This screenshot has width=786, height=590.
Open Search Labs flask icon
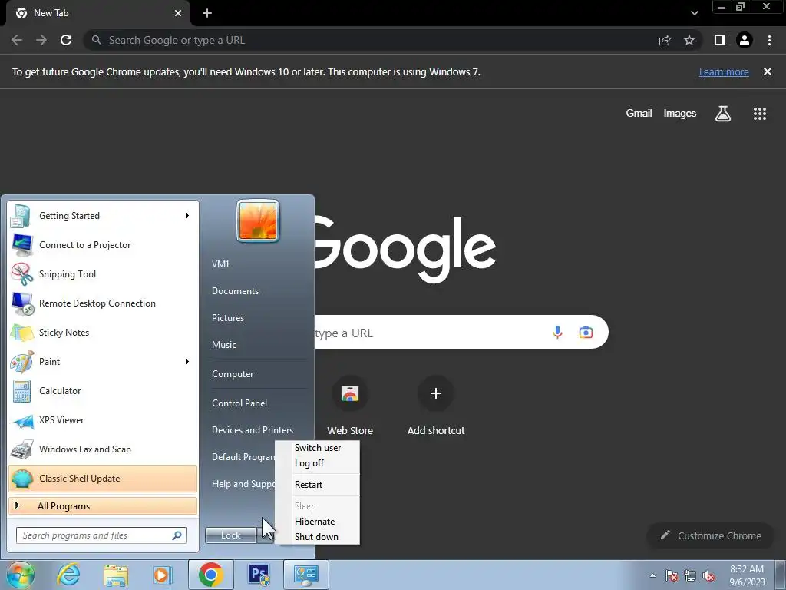[723, 114]
